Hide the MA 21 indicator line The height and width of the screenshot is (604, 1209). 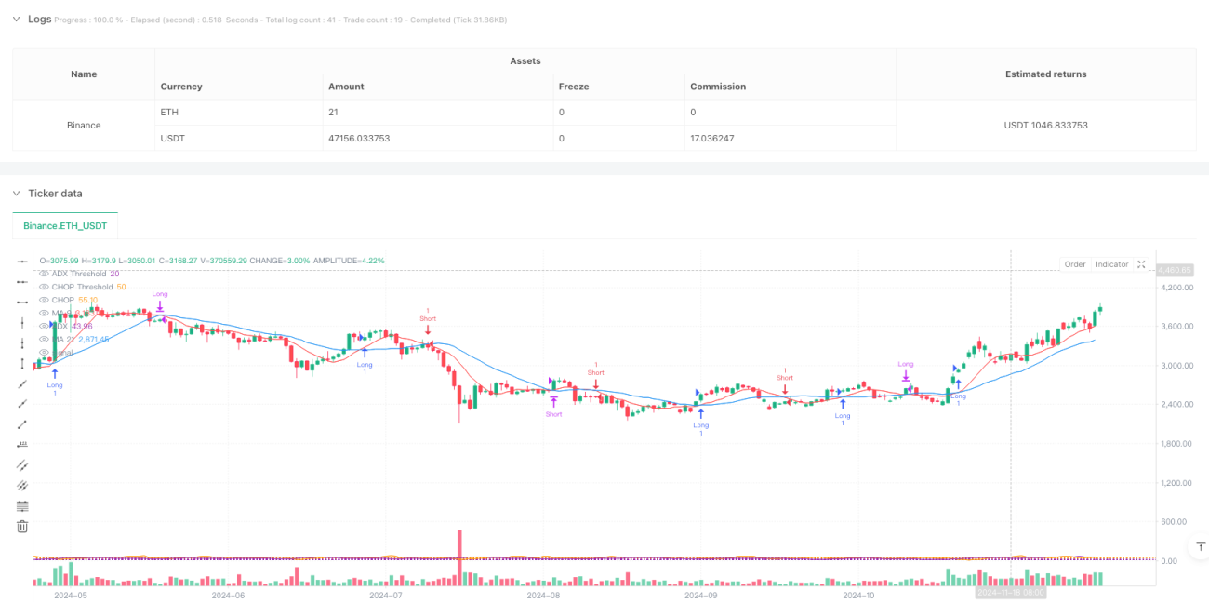pos(44,339)
